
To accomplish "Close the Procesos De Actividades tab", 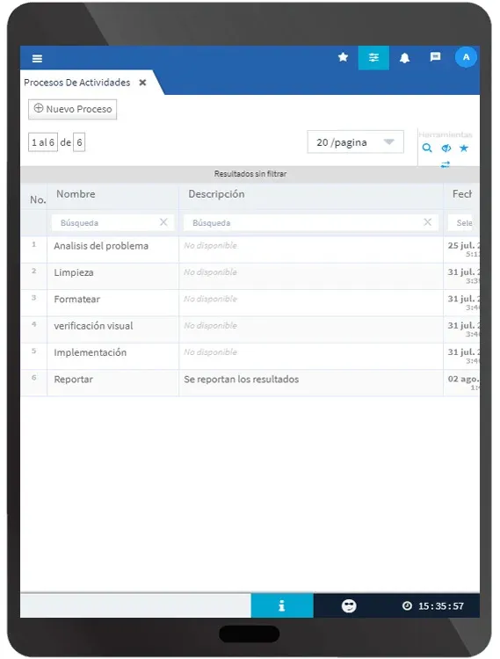I will [x=143, y=83].
